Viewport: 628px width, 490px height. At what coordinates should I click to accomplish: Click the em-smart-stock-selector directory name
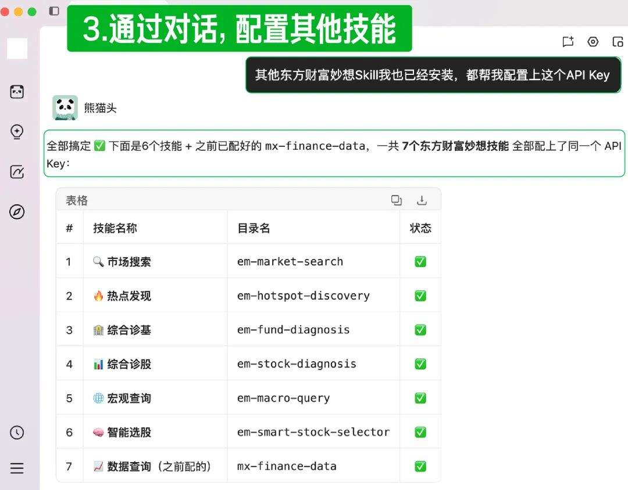pyautogui.click(x=313, y=433)
